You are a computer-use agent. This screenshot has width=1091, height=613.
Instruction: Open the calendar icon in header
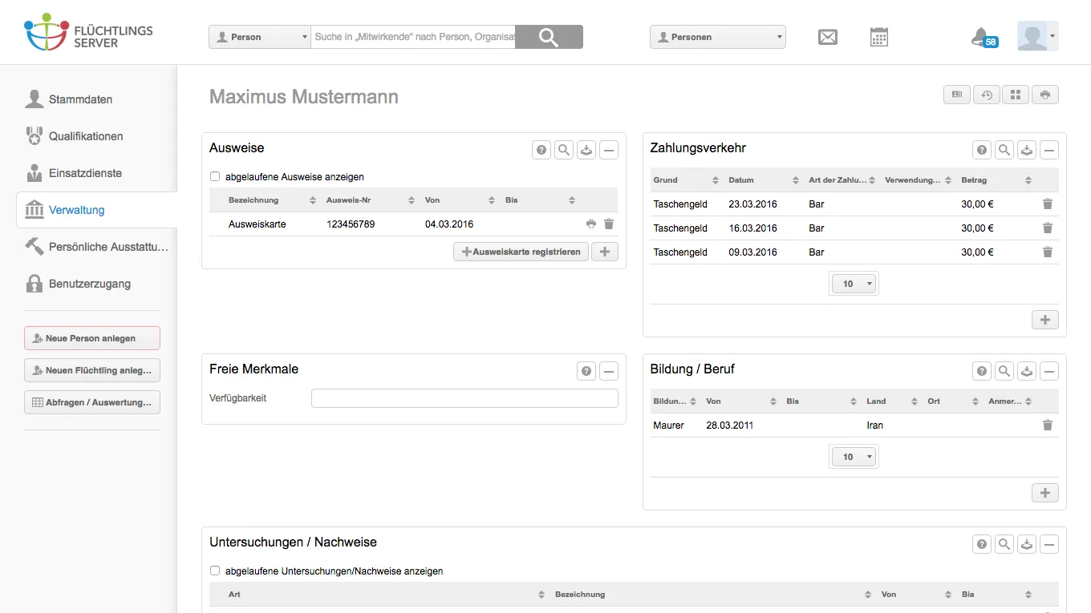(x=879, y=37)
